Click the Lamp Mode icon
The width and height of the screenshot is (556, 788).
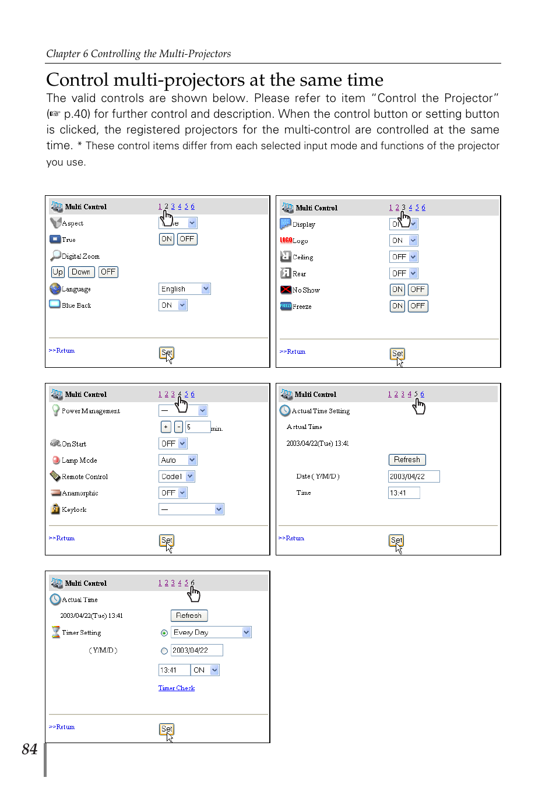point(56,460)
